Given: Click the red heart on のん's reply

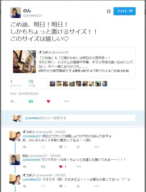Looking at the screenshot, I should tap(61, 167).
